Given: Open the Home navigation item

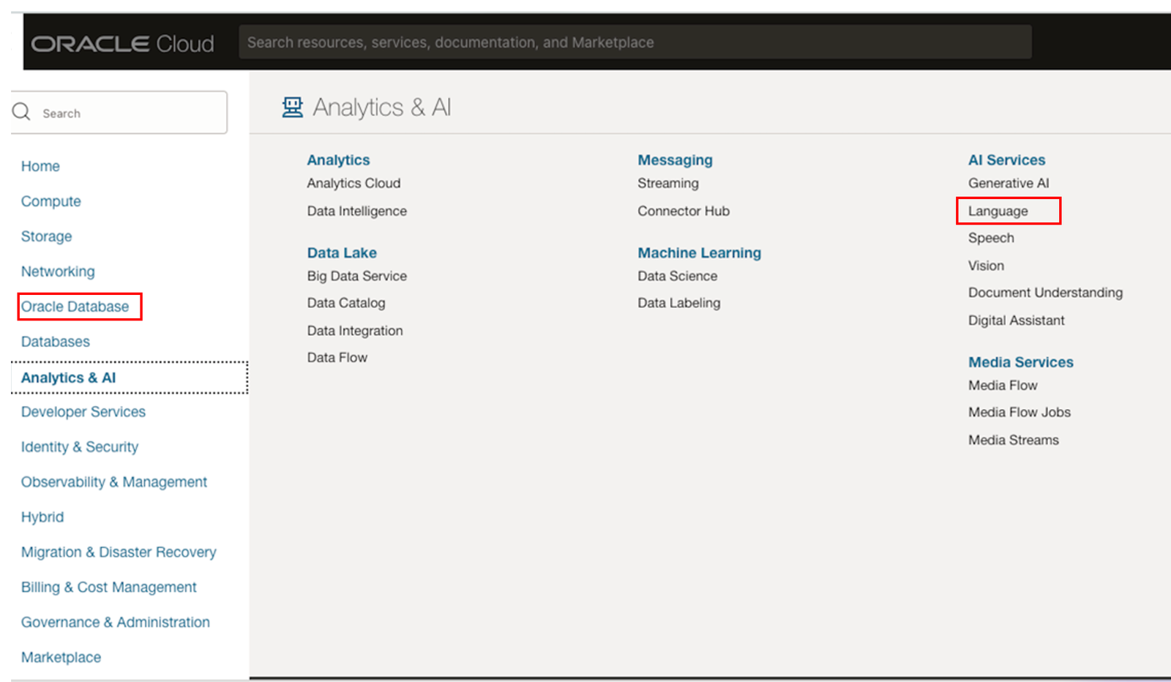Looking at the screenshot, I should pyautogui.click(x=40, y=166).
